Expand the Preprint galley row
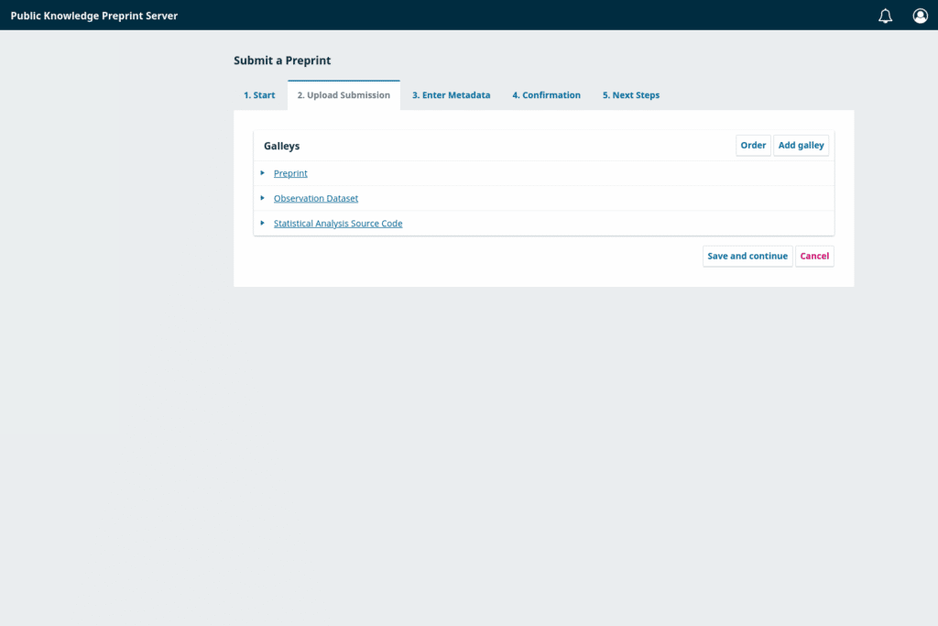This screenshot has width=938, height=626. tap(263, 173)
